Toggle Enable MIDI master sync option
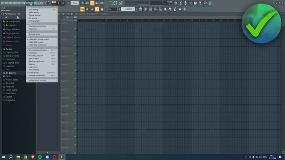 pyautogui.click(x=42, y=45)
